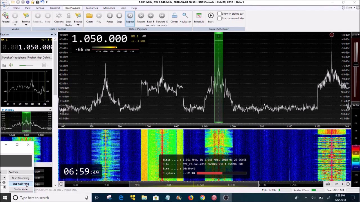Select the NFM demodulation mode
The image size is (360, 202).
point(37,178)
